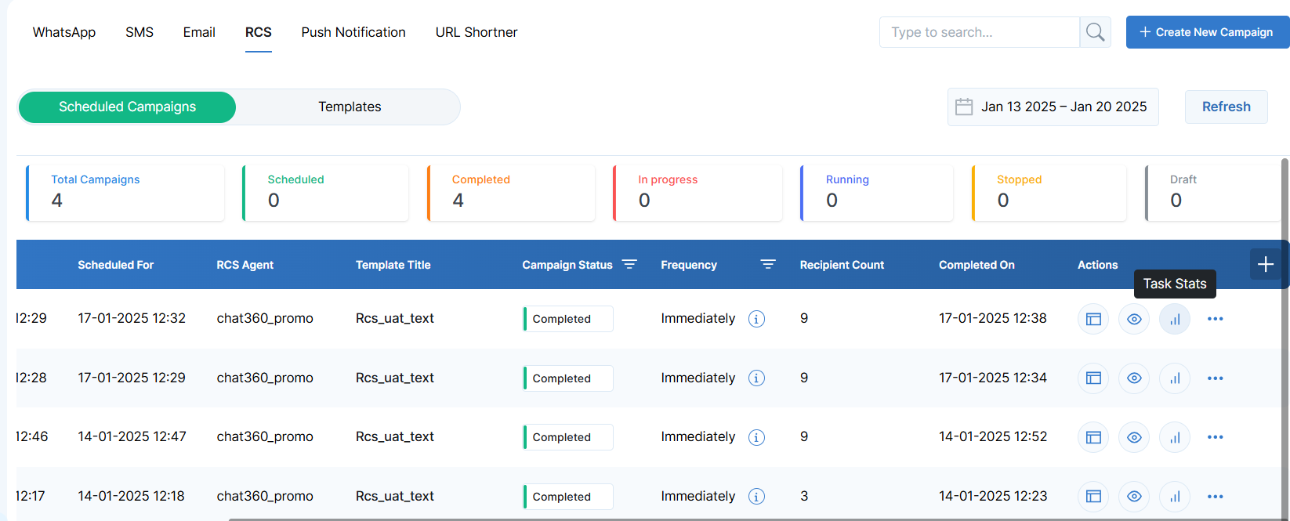Screen dimensions: 1290x521
Task: Select the Total Campaigns card
Action: tap(125, 193)
